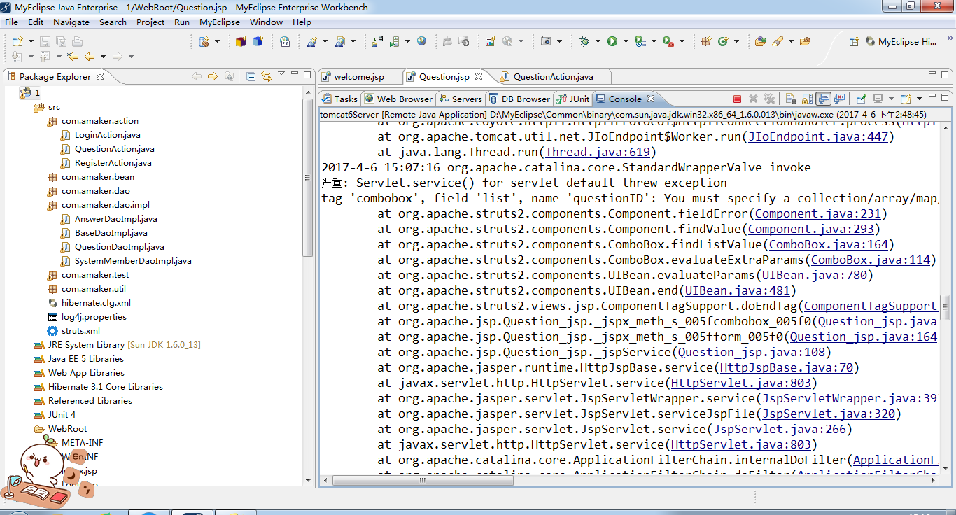Open the Navigate menu
This screenshot has height=515, width=956.
[x=71, y=22]
